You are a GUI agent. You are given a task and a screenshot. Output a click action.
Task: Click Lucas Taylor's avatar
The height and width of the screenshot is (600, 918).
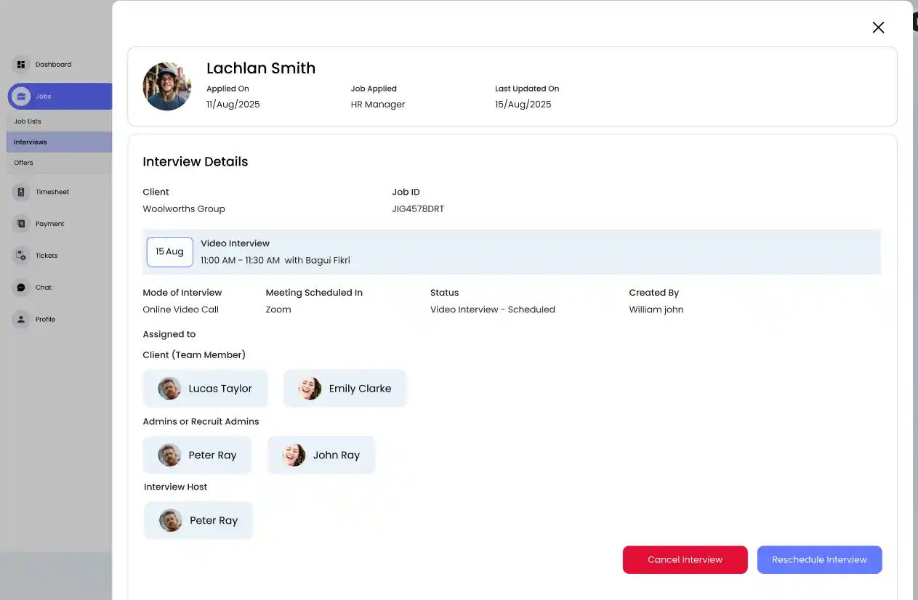tap(169, 388)
